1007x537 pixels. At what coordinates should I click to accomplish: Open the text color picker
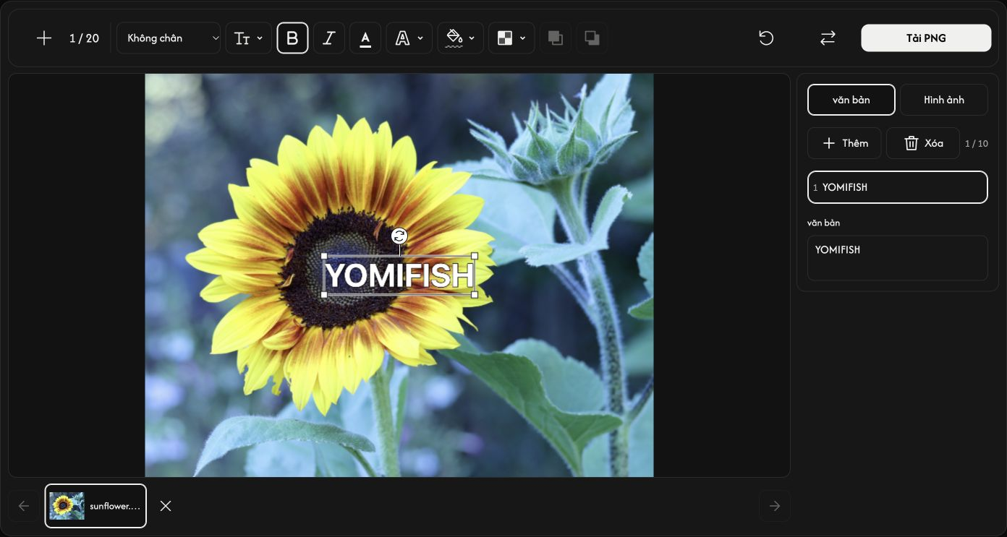click(x=365, y=38)
